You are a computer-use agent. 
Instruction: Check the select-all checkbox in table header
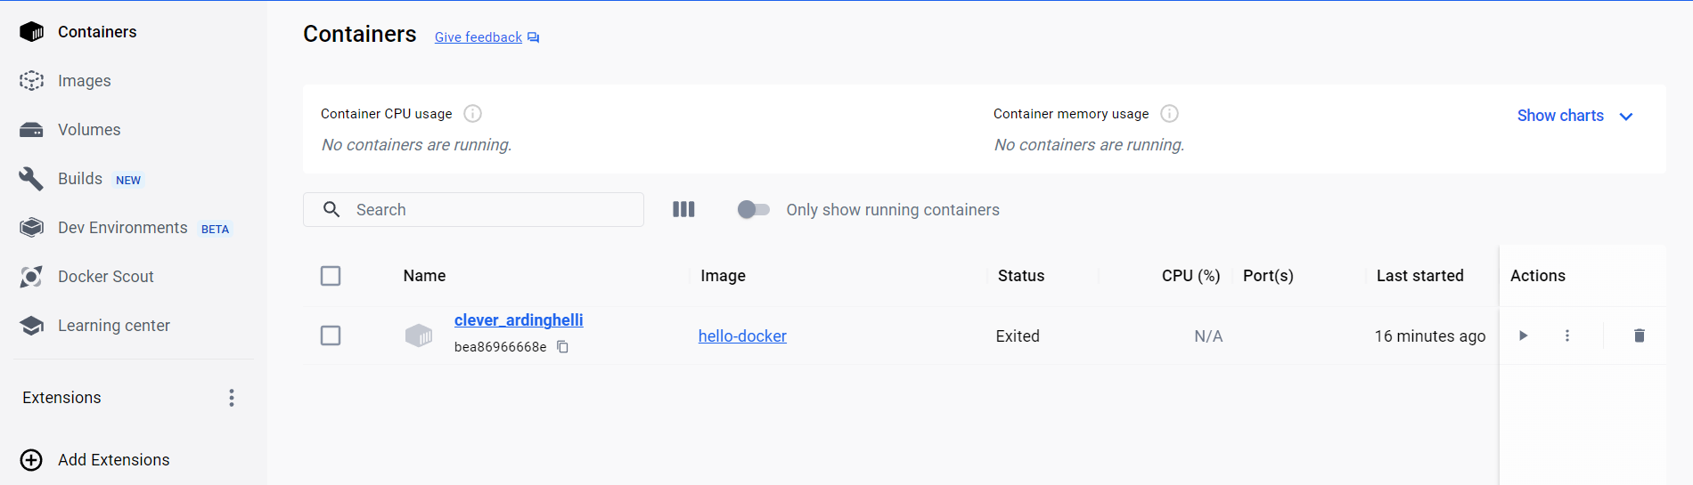point(331,276)
